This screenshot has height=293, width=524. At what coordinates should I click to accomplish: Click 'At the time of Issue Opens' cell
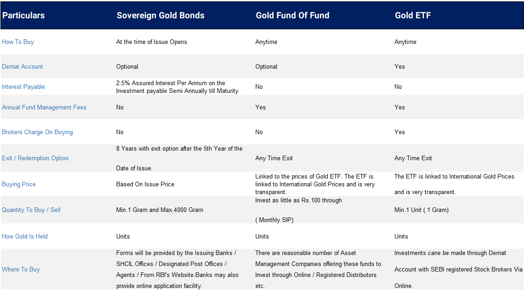click(x=151, y=42)
